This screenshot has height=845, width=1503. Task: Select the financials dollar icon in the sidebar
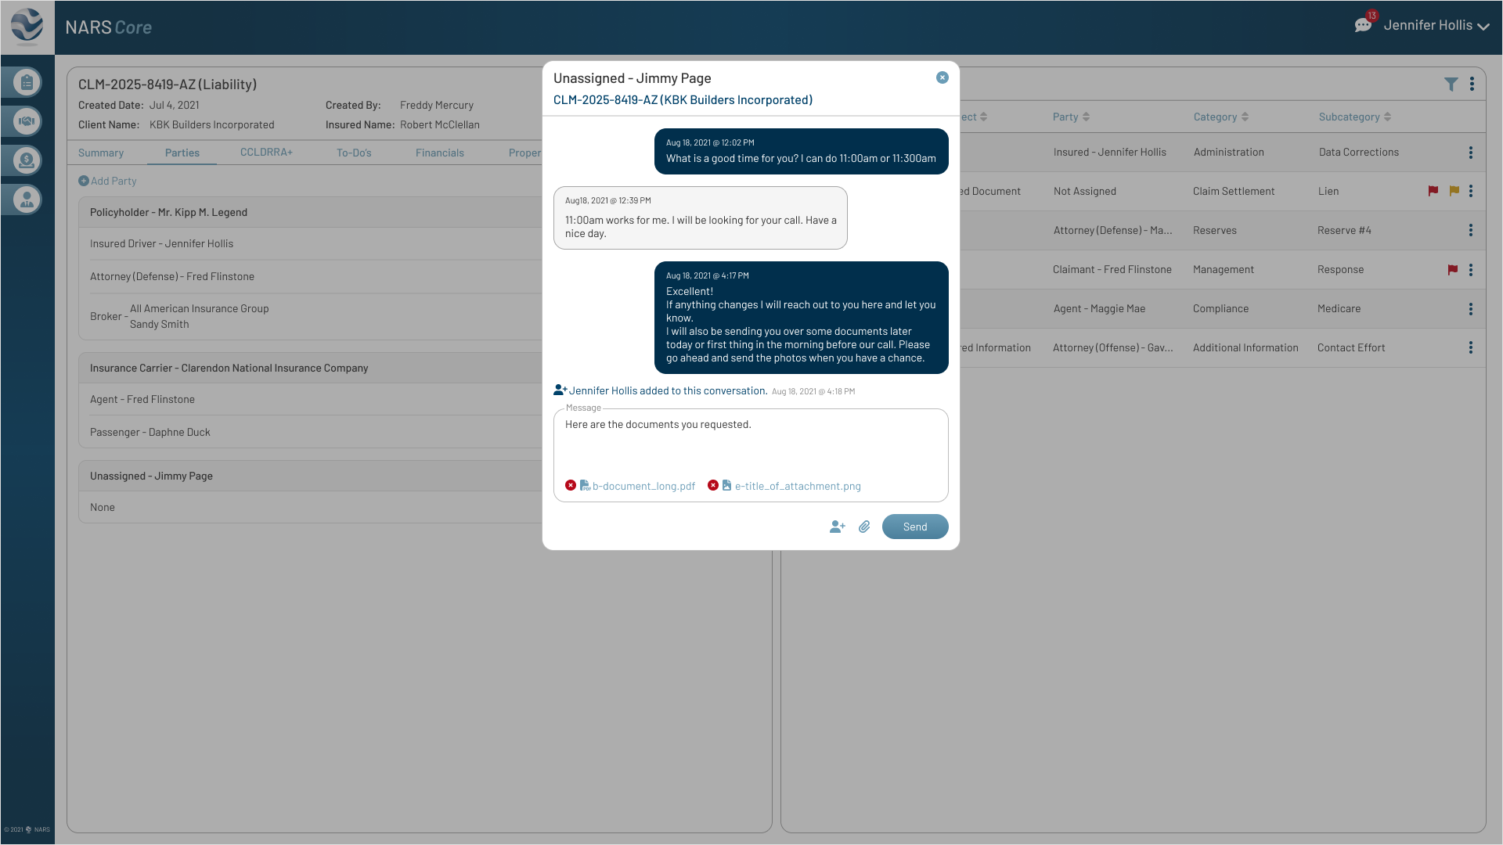(x=26, y=160)
